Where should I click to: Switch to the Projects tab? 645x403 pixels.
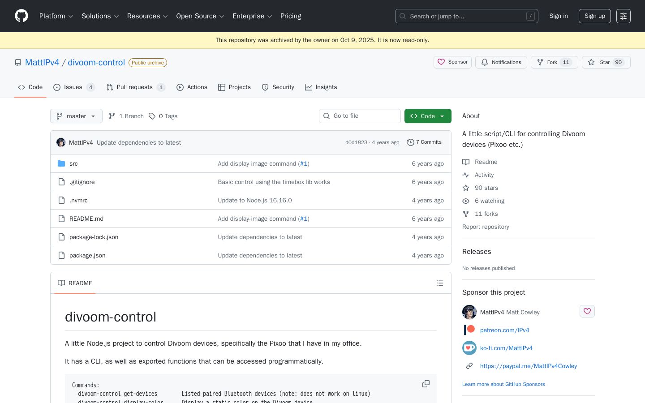click(x=234, y=87)
